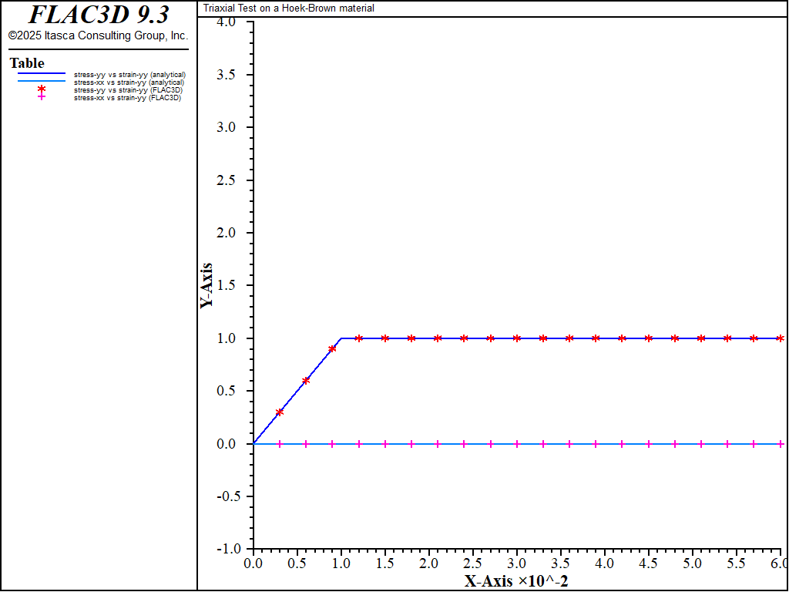Click the magenta plus marker at strain 3.0
Image resolution: width=789 pixels, height=592 pixels.
point(517,444)
